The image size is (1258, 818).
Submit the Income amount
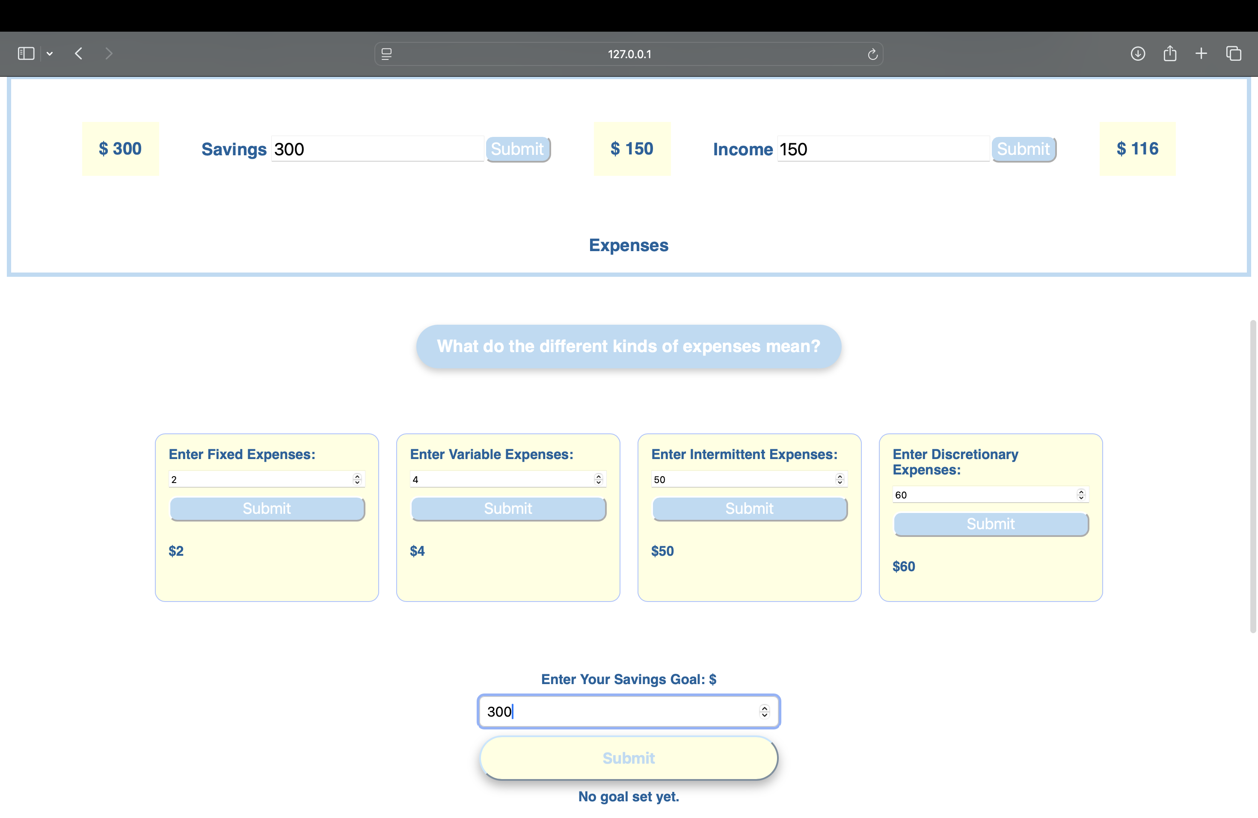pos(1024,149)
